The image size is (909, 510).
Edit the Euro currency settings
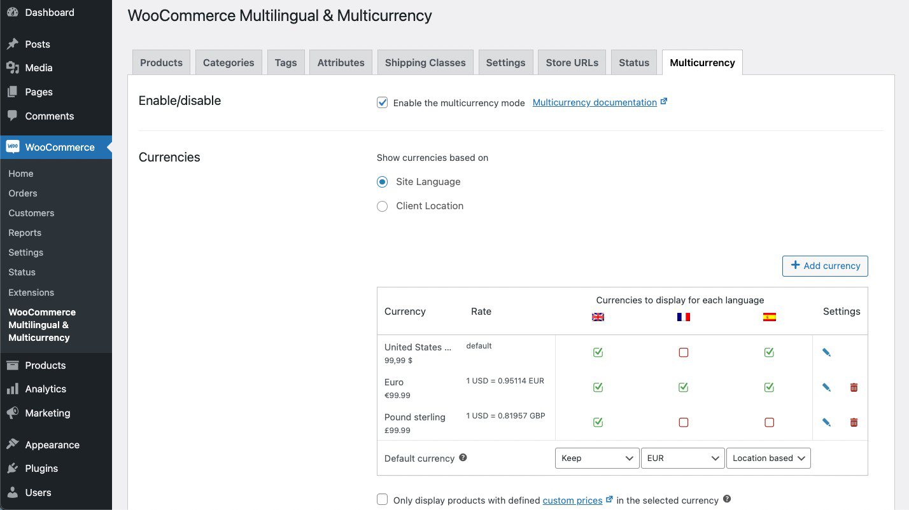tap(826, 387)
